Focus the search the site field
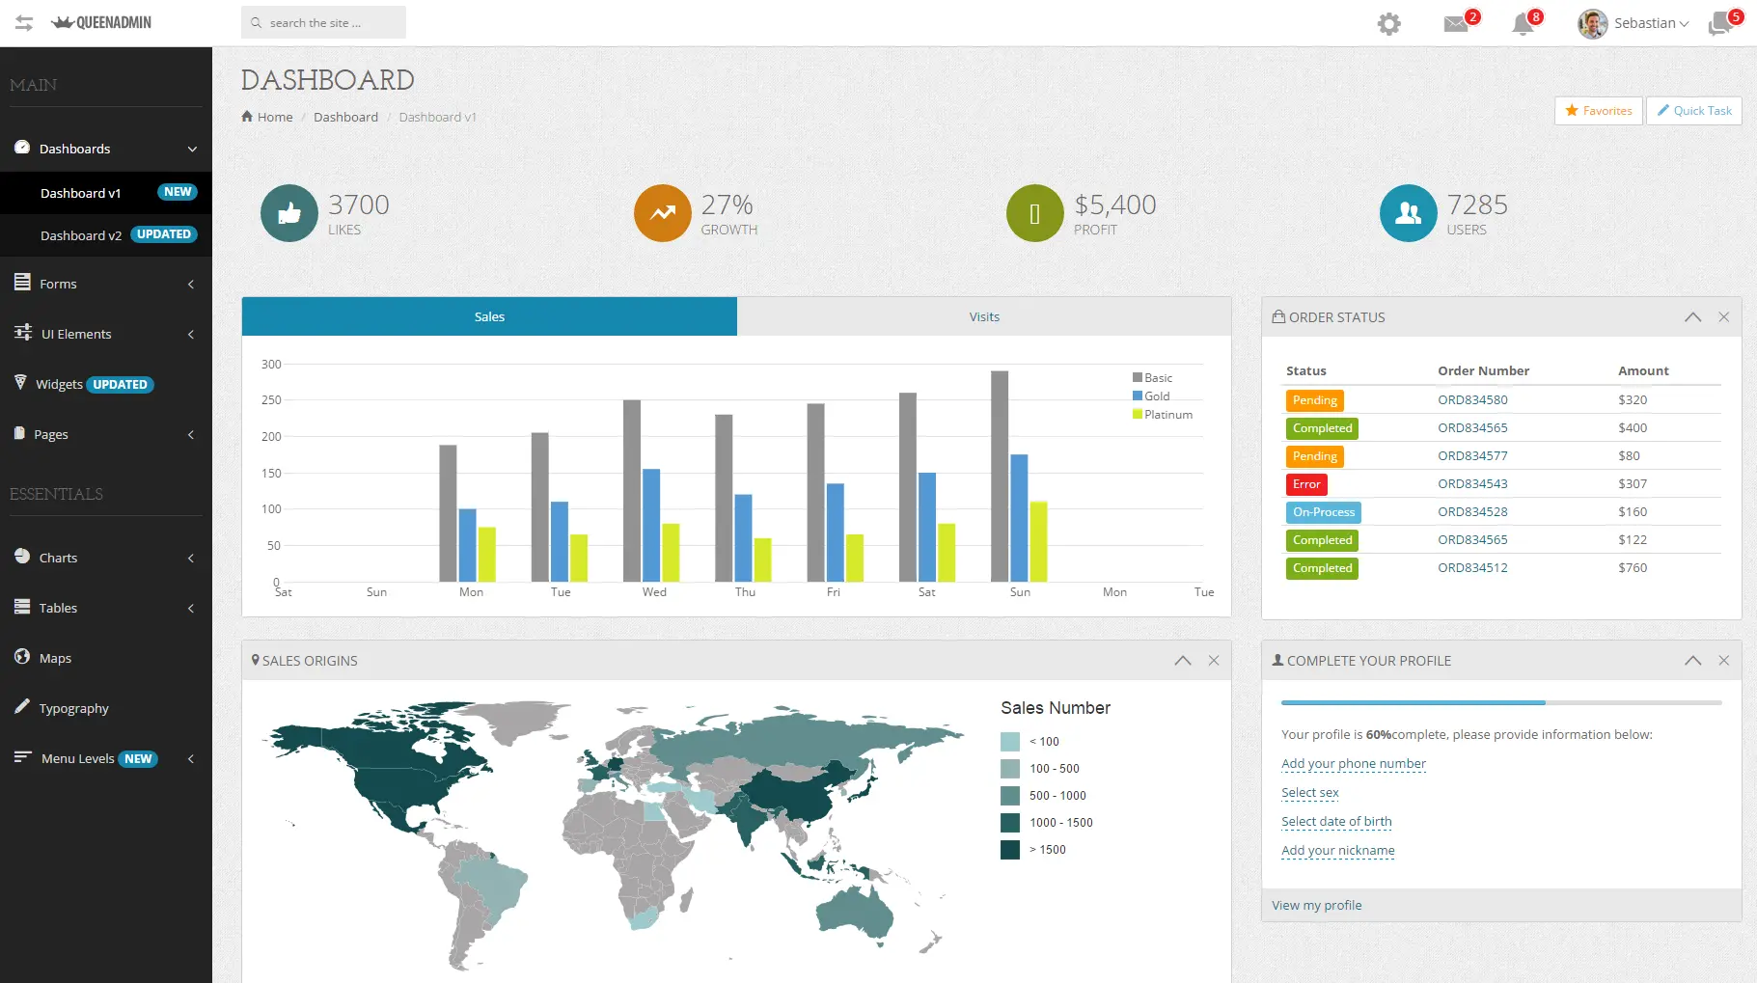The image size is (1757, 983). tap(323, 22)
